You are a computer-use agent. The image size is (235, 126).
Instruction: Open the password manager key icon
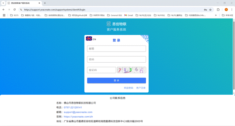click(205, 9)
